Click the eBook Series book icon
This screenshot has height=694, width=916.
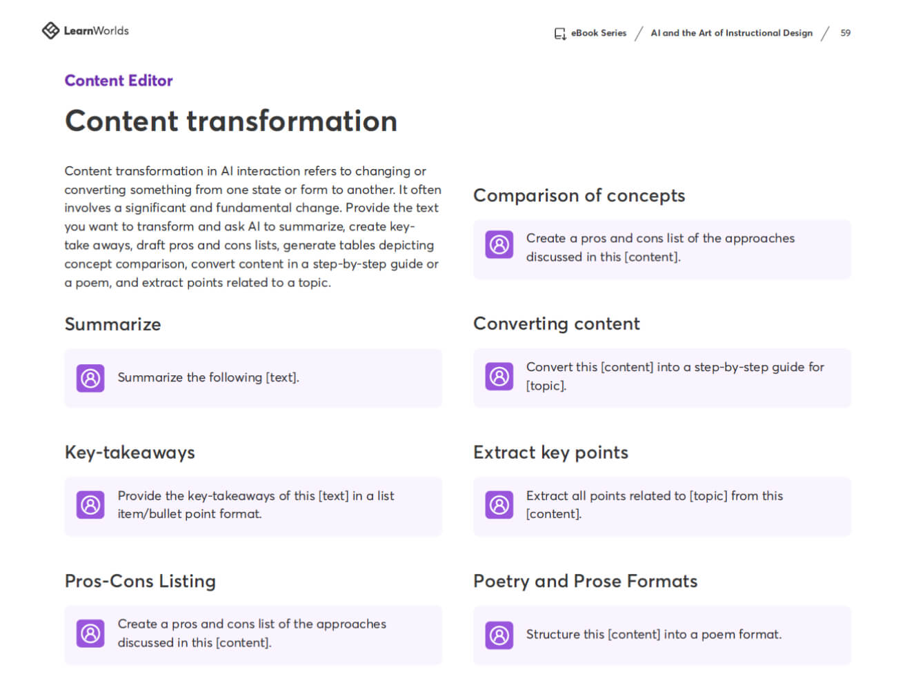pos(560,33)
